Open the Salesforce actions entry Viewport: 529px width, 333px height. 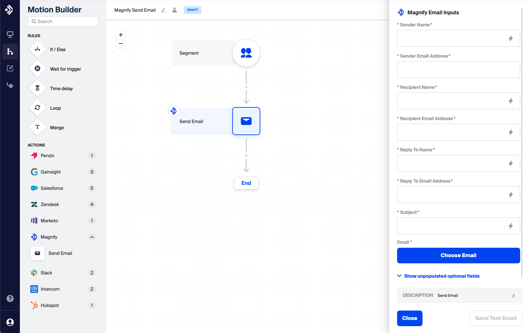(x=52, y=188)
